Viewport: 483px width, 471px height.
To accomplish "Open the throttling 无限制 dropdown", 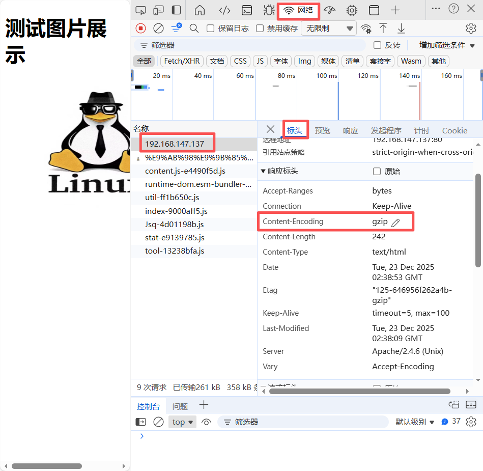I will click(329, 29).
